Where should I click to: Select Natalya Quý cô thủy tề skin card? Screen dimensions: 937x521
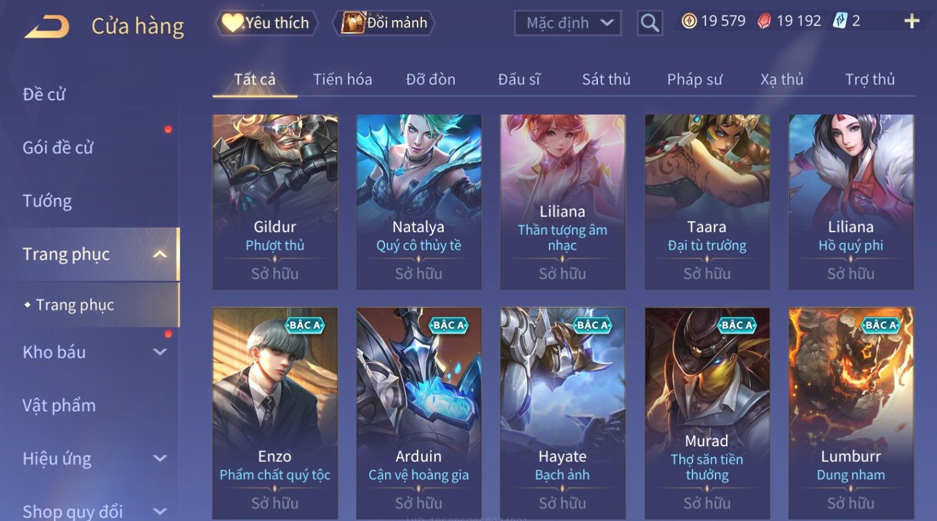click(x=419, y=202)
